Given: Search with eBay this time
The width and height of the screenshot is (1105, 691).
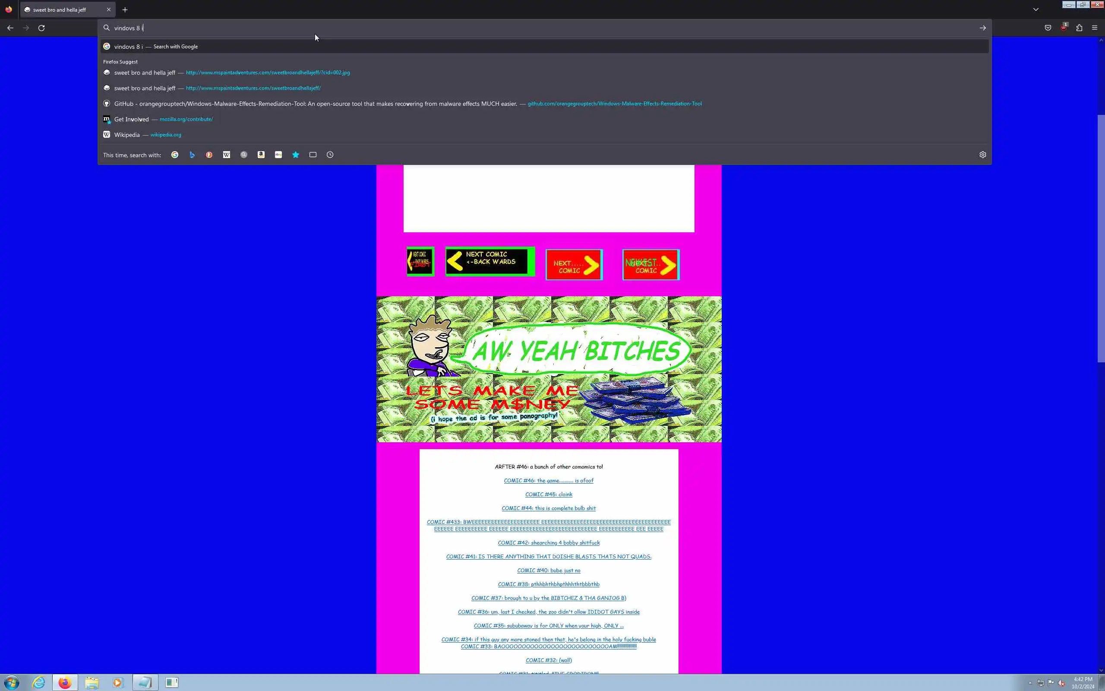Looking at the screenshot, I should 278,155.
